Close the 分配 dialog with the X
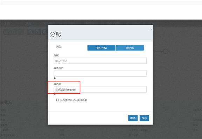This screenshot has height=139, width=202. 151,29
